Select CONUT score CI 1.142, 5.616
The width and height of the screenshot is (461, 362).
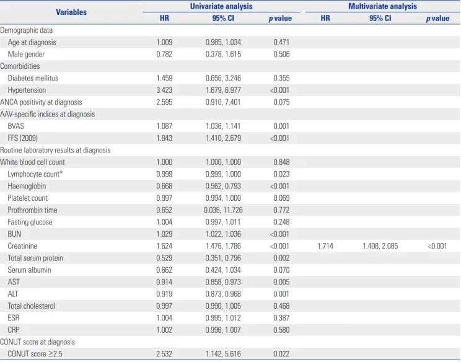[x=223, y=354]
